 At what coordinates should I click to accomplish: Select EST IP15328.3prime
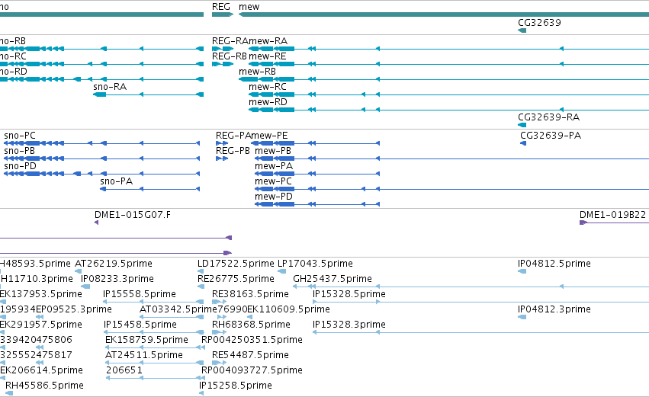point(349,325)
